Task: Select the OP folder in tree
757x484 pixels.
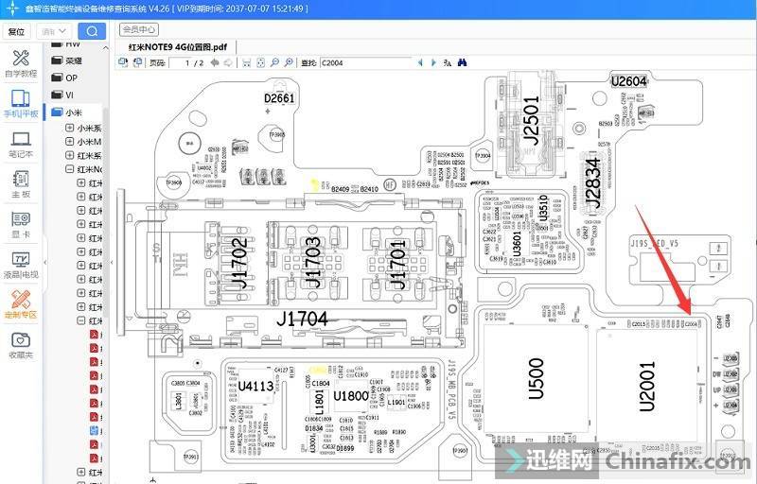Action: pos(71,78)
